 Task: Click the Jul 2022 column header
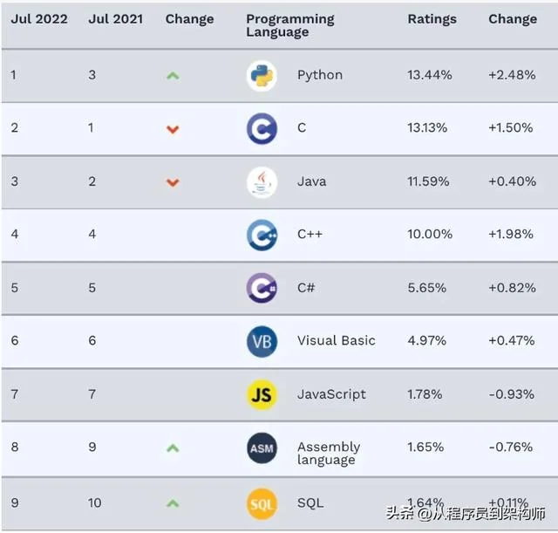coord(39,19)
